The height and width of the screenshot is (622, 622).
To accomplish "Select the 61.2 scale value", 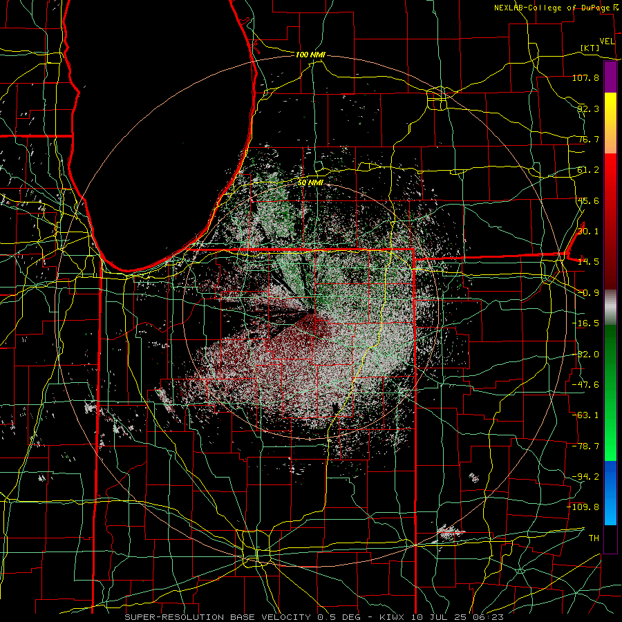I will (588, 170).
